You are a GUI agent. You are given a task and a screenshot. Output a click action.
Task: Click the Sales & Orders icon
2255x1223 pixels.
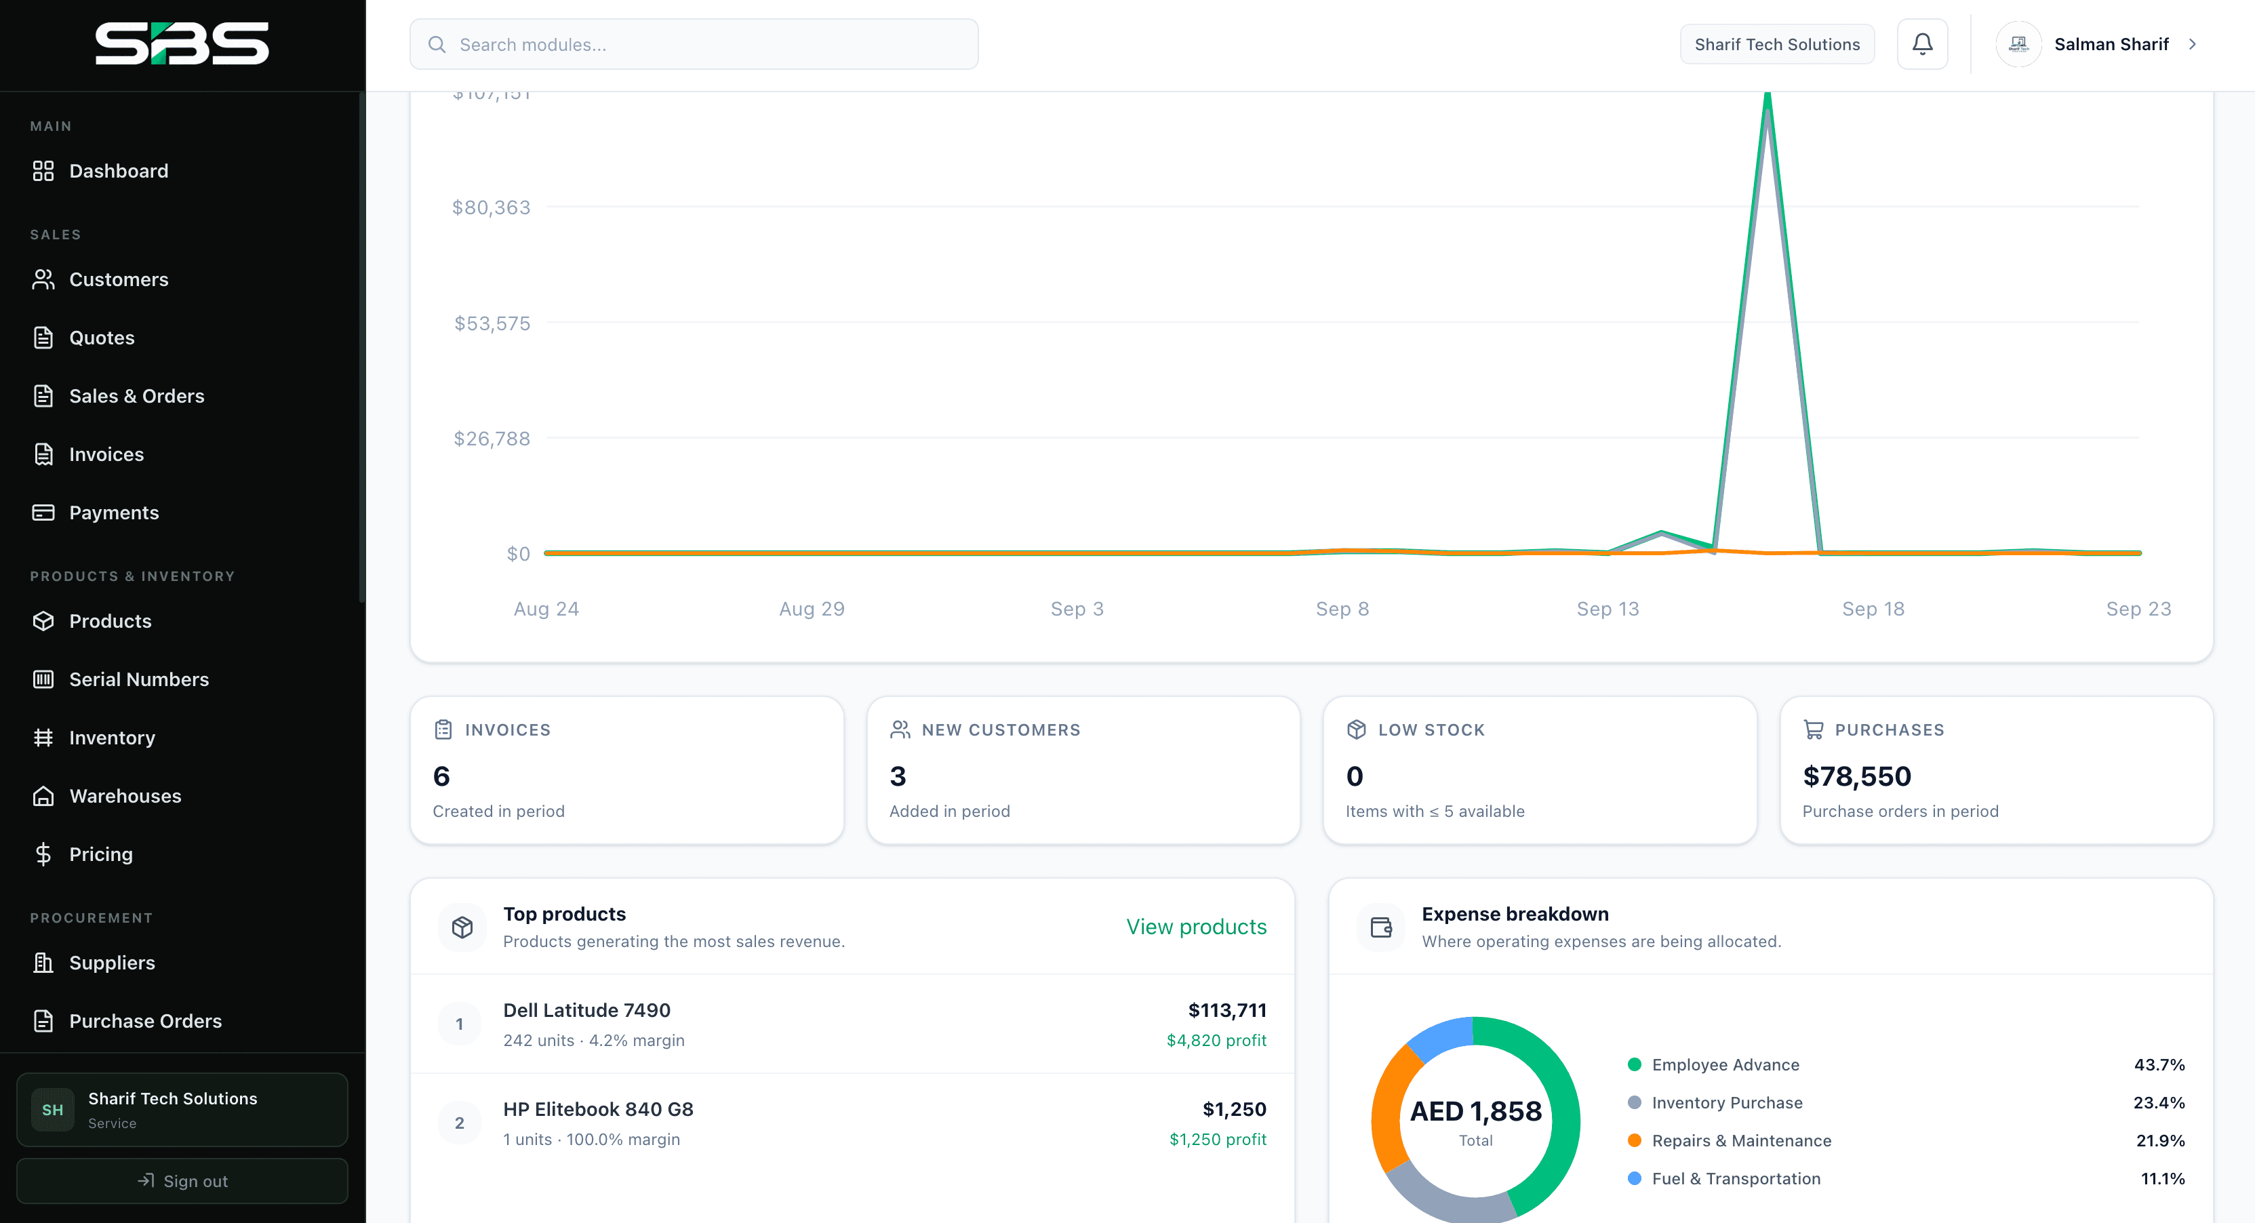pos(43,396)
